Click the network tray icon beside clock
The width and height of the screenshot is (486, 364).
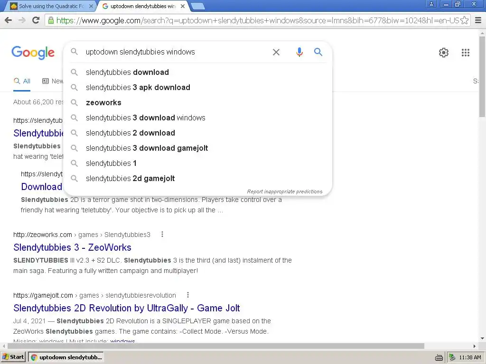[452, 357]
